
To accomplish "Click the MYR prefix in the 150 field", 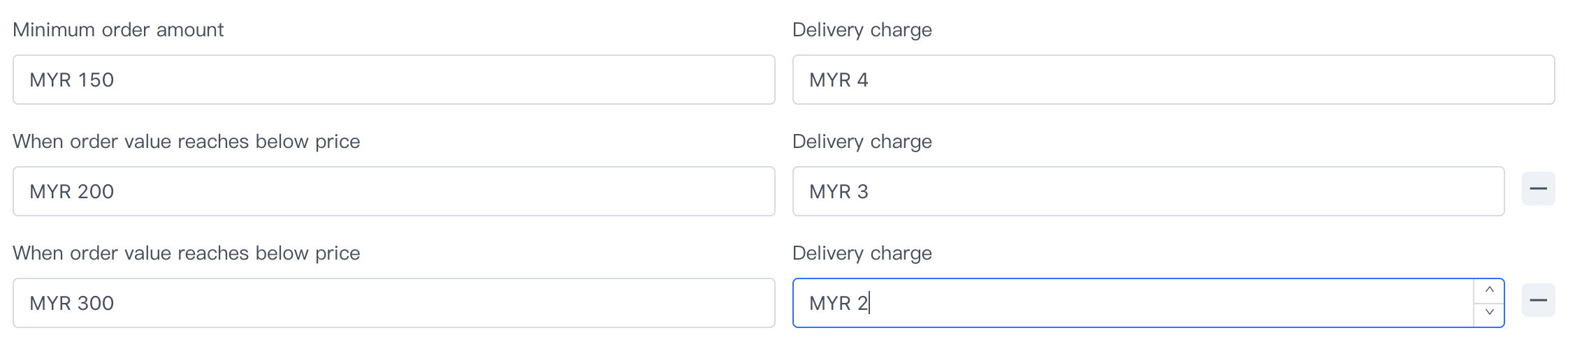I will click(50, 80).
